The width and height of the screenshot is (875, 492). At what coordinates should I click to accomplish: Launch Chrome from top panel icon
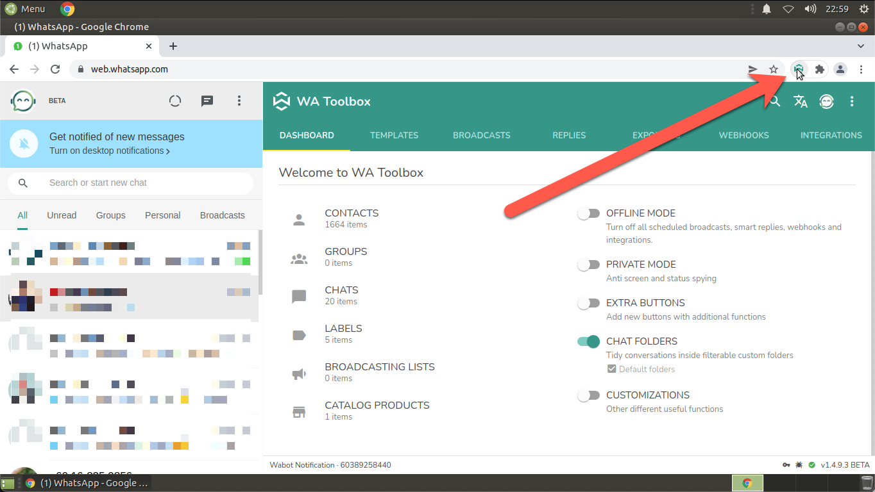pos(67,9)
